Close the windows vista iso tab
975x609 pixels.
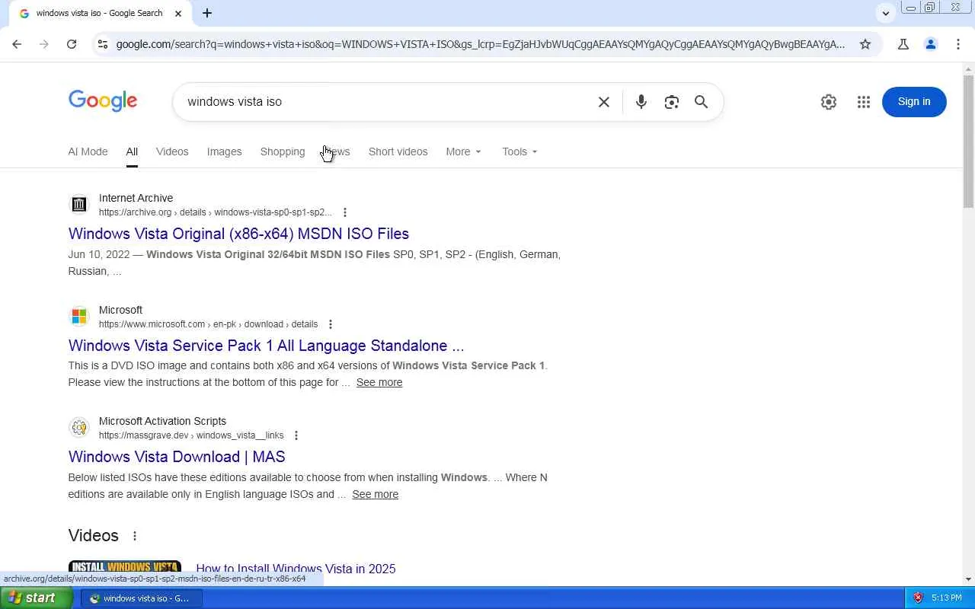pyautogui.click(x=178, y=13)
